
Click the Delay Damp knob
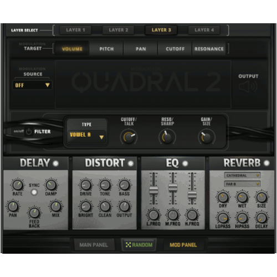coord(51,185)
